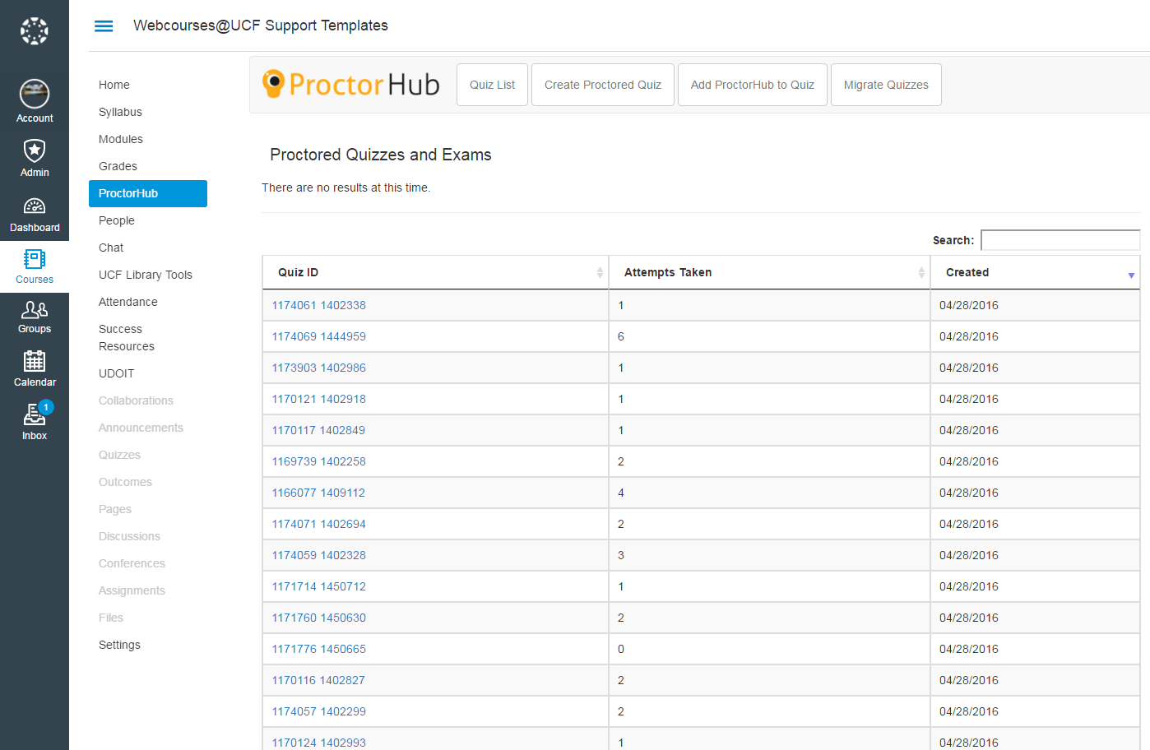
Task: Open quiz 1171776 1450665
Action: pos(319,649)
